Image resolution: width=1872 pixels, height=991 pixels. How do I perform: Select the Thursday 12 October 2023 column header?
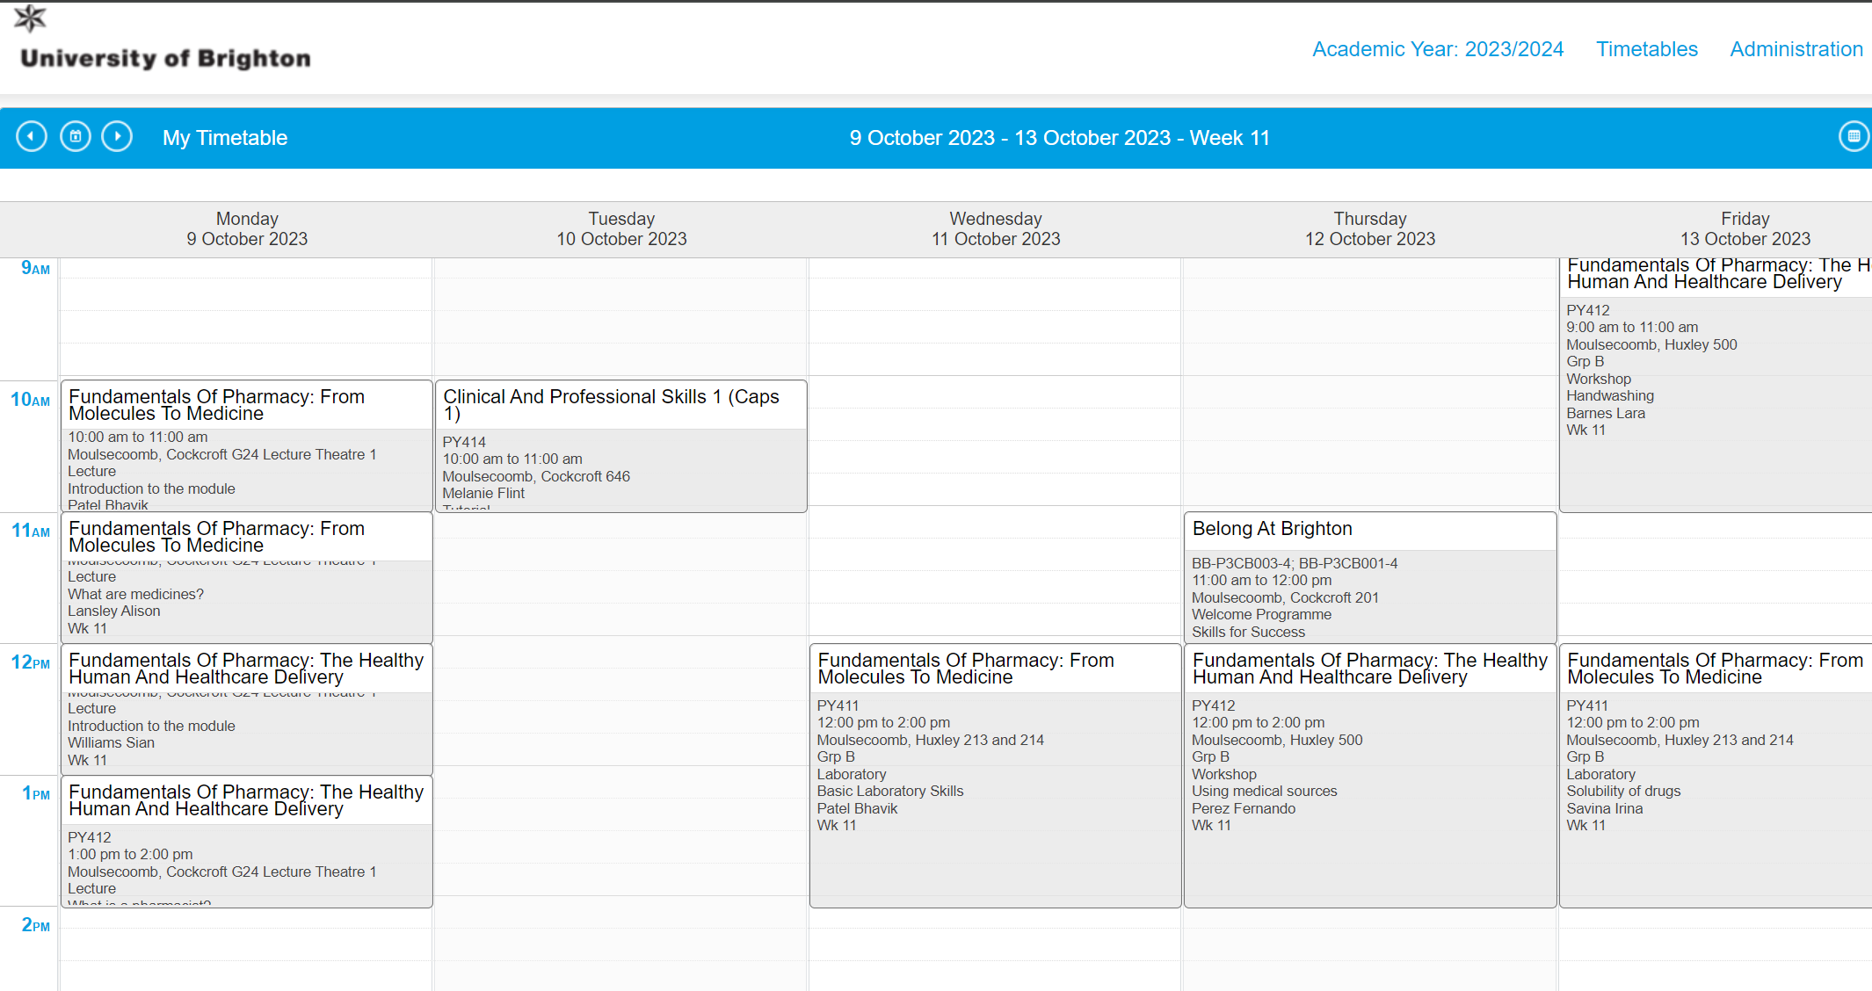[x=1370, y=228]
